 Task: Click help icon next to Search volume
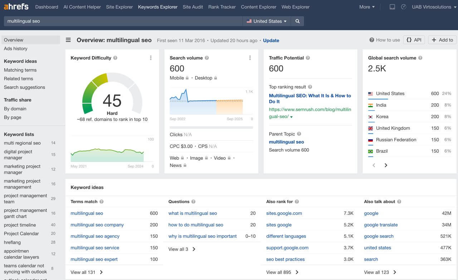207,58
